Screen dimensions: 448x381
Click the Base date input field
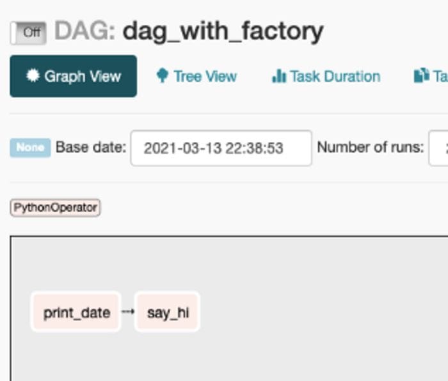click(x=221, y=148)
